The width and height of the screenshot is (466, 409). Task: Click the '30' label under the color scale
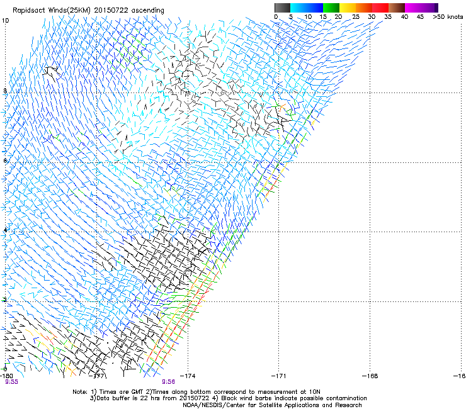pos(372,16)
